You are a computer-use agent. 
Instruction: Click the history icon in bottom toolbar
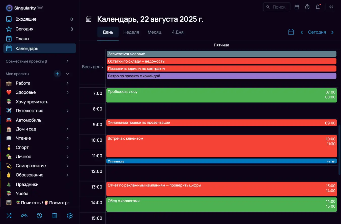coord(39,215)
